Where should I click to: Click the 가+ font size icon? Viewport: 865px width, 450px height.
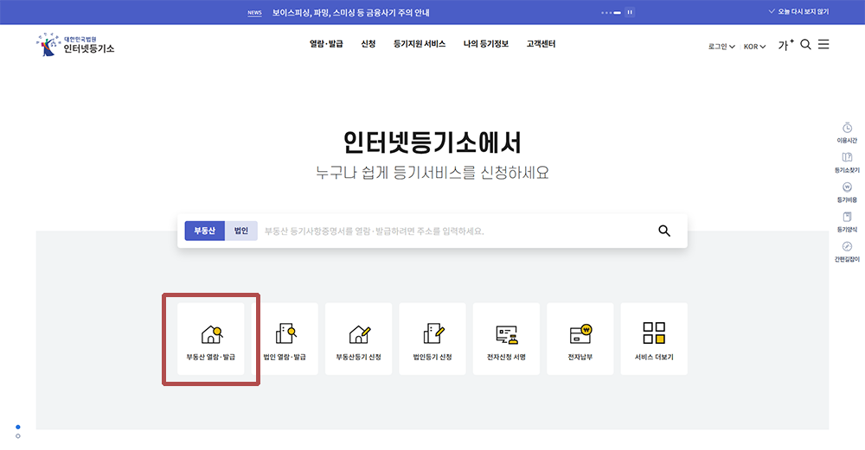click(785, 45)
